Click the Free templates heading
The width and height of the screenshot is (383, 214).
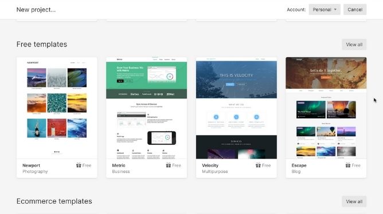tap(42, 45)
